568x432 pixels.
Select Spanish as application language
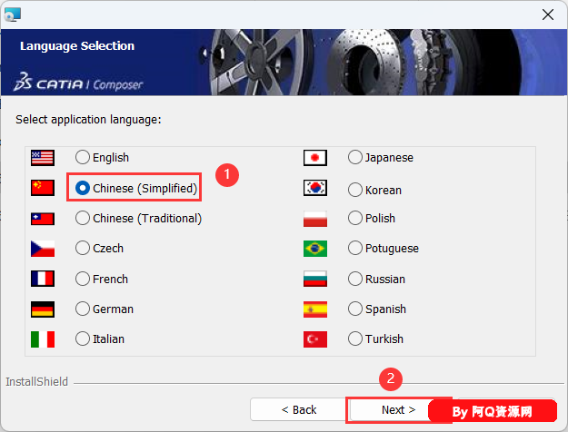tap(355, 309)
